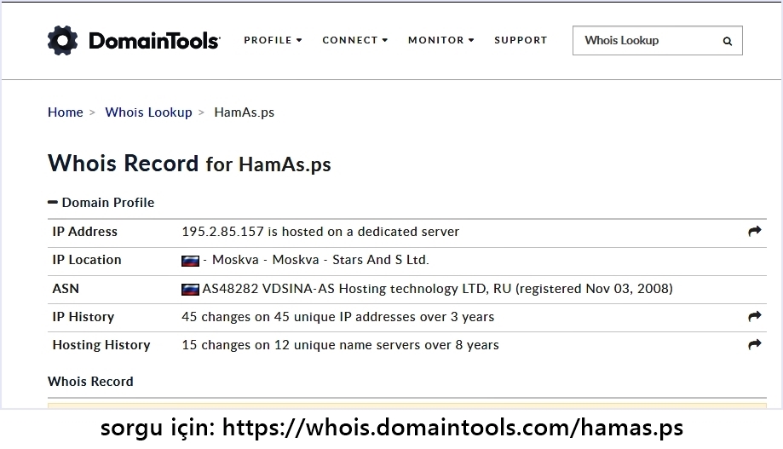This screenshot has width=783, height=449.
Task: Click the DomainTools gear logo icon
Action: [x=63, y=40]
